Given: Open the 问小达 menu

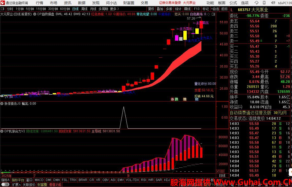Looking at the screenshot, I should coord(112,3).
